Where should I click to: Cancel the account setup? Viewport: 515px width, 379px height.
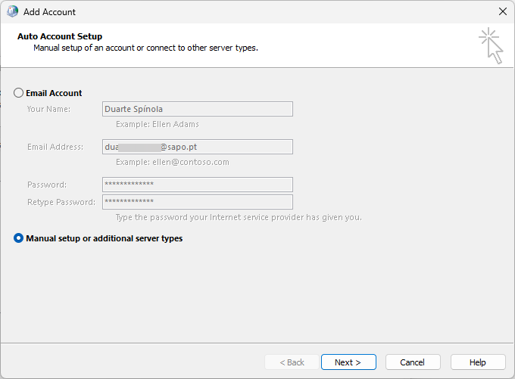[412, 362]
